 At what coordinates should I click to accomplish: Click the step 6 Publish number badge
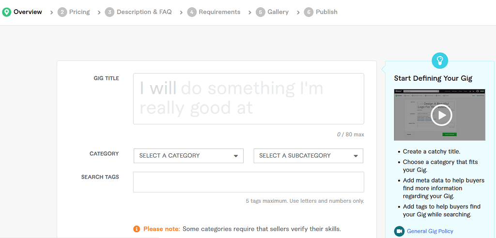[x=309, y=12]
